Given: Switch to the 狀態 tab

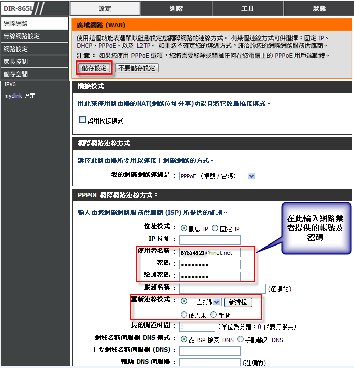Looking at the screenshot, I should [319, 8].
